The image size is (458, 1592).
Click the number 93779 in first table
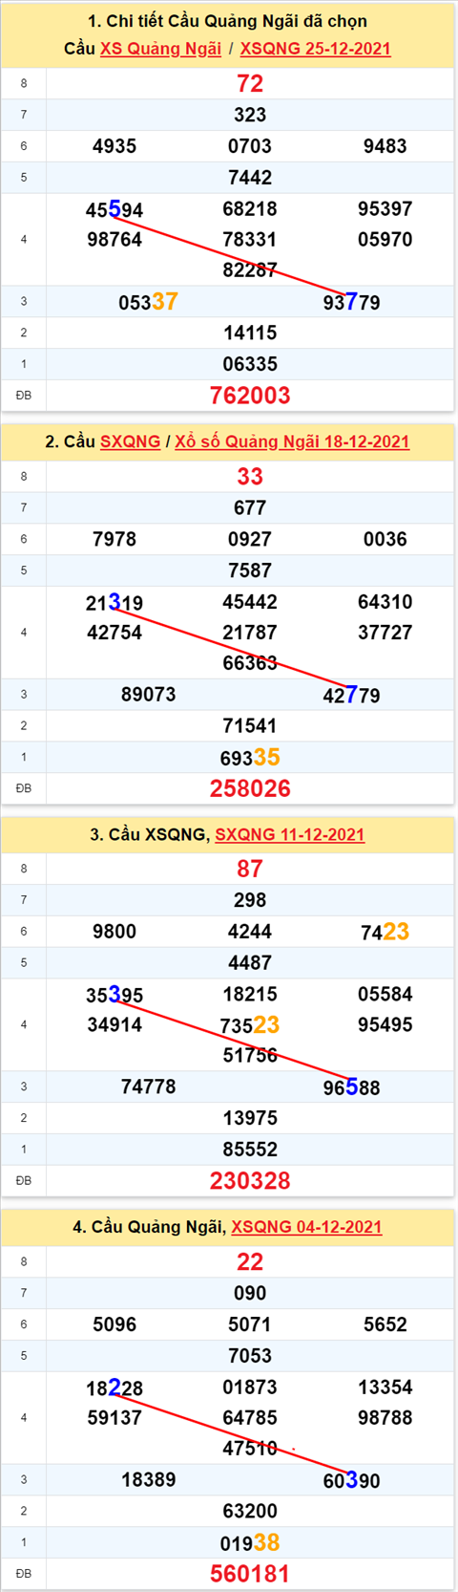[351, 303]
